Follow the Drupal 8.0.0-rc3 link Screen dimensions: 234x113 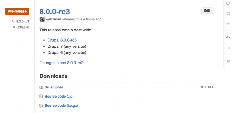(62, 40)
